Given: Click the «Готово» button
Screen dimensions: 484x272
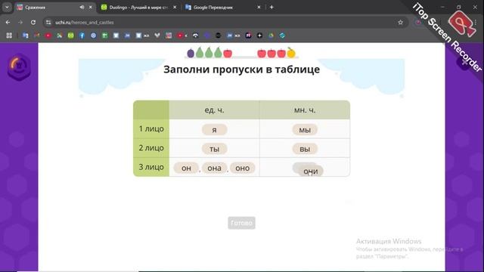Looking at the screenshot, I should tap(242, 223).
